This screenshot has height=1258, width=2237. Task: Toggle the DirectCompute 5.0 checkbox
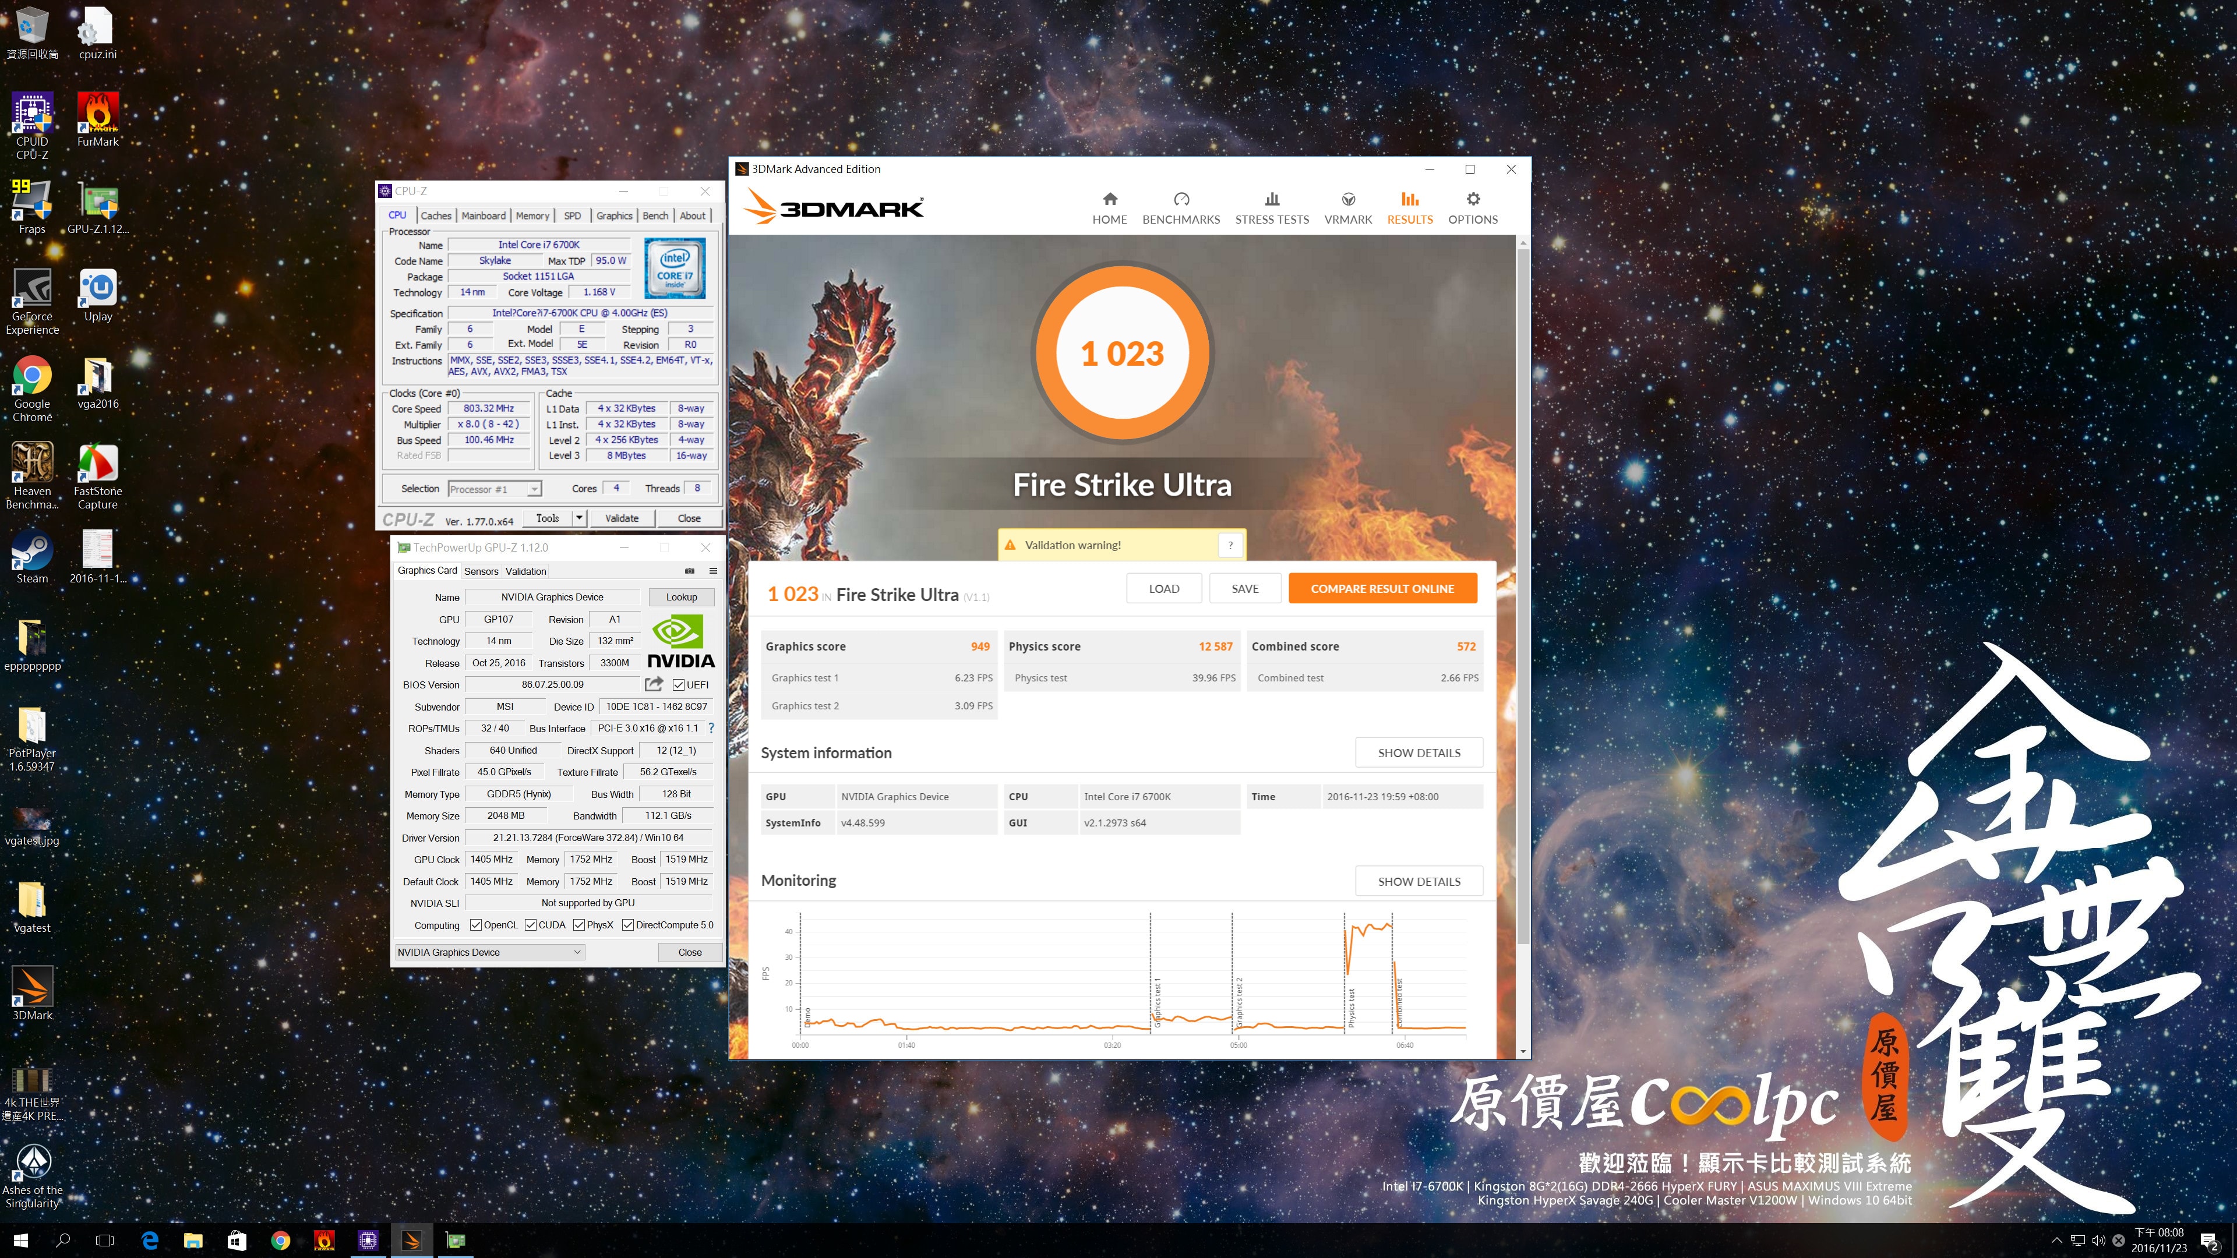627,925
